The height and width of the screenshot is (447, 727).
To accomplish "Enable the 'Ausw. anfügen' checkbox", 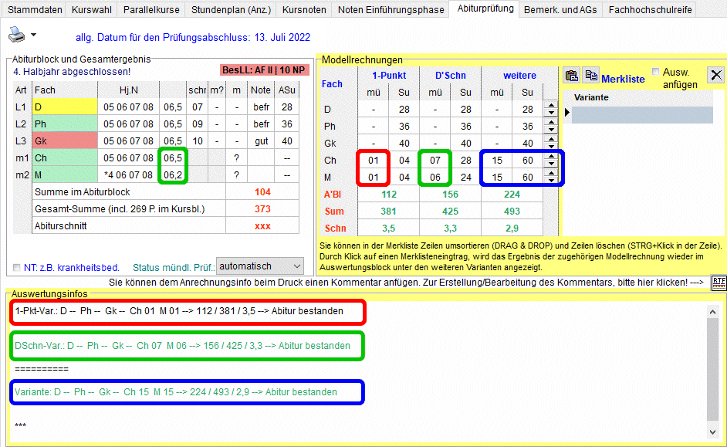I will (655, 72).
